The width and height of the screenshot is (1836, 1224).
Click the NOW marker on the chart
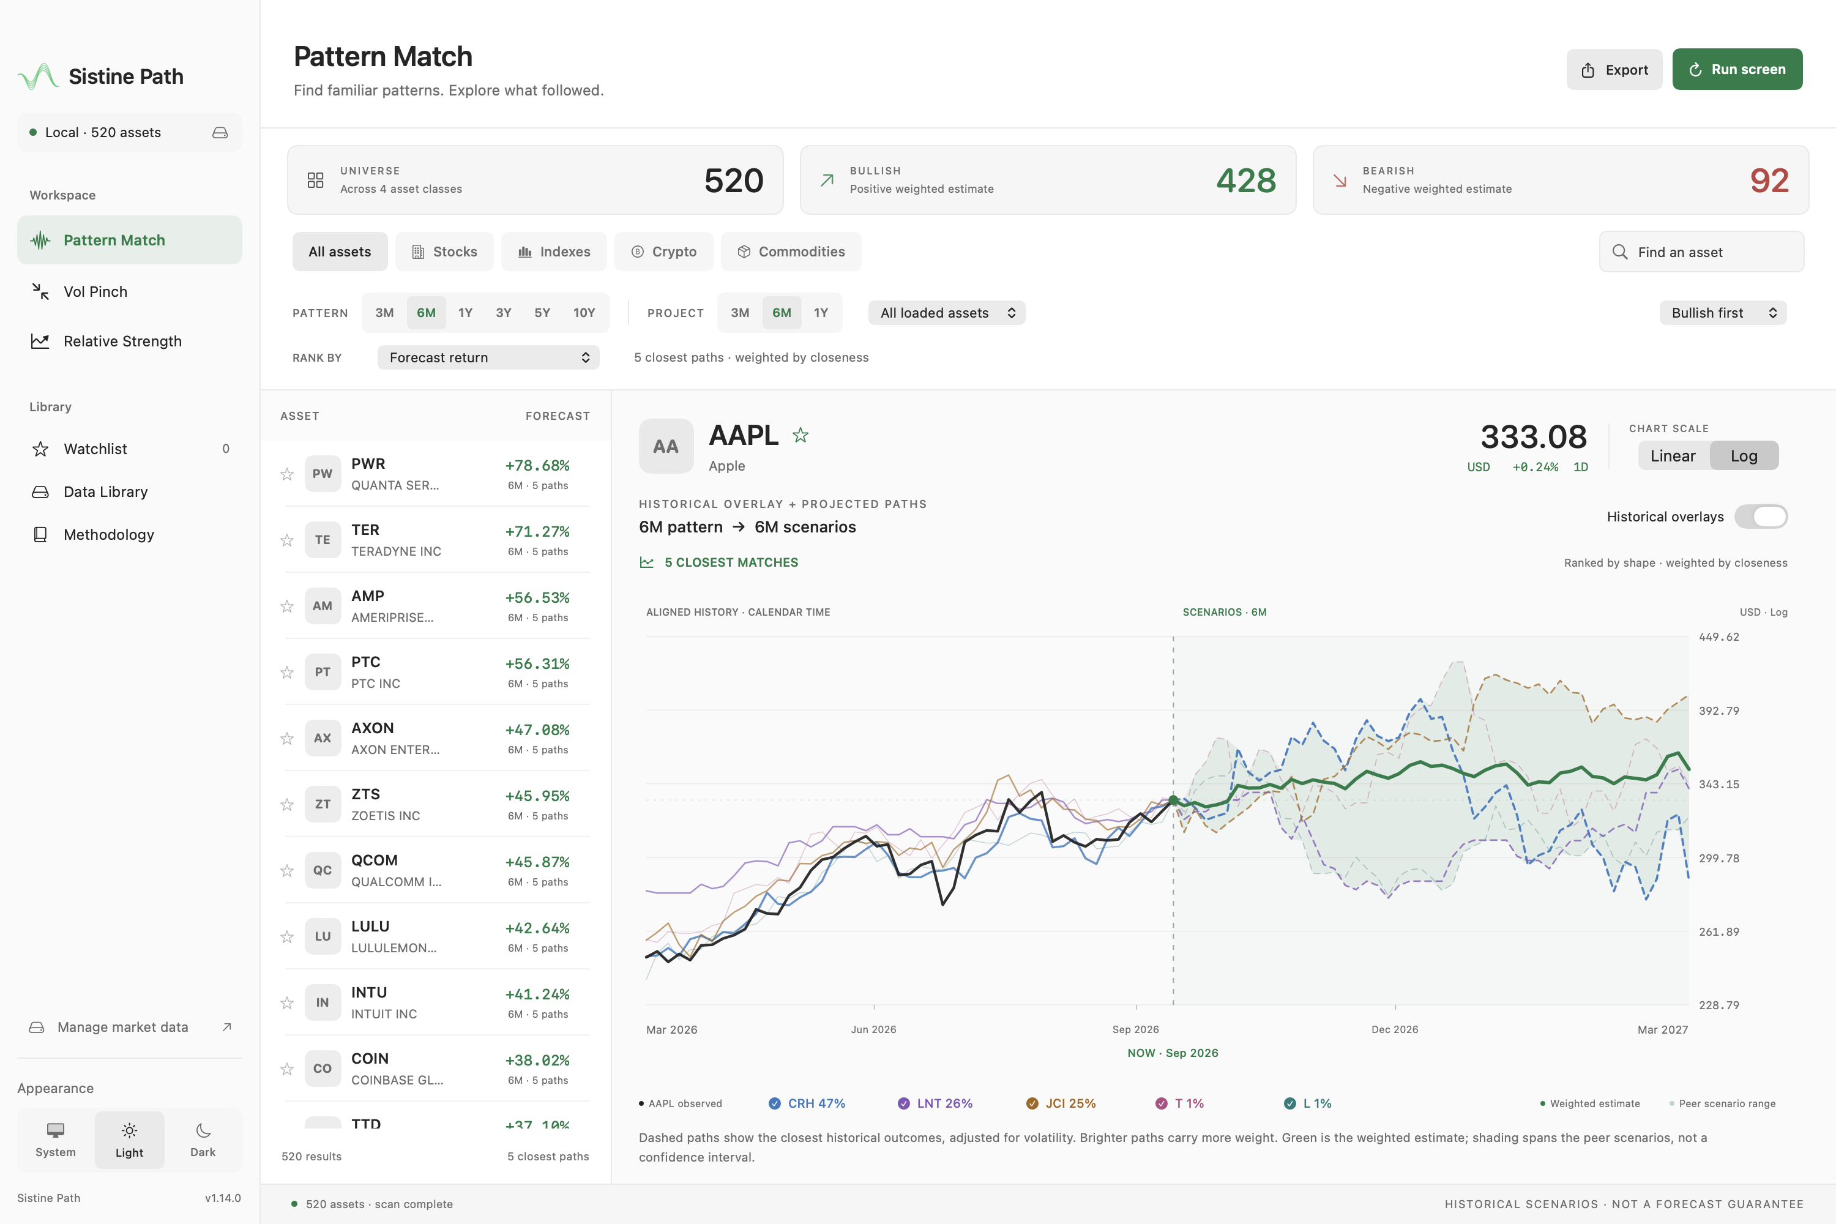[x=1173, y=800]
